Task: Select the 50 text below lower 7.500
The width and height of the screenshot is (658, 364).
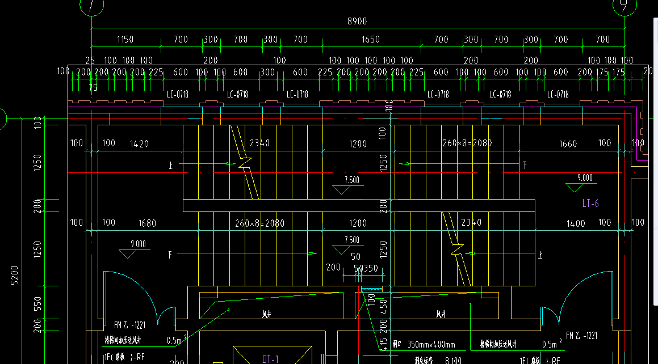Action: pos(355,256)
